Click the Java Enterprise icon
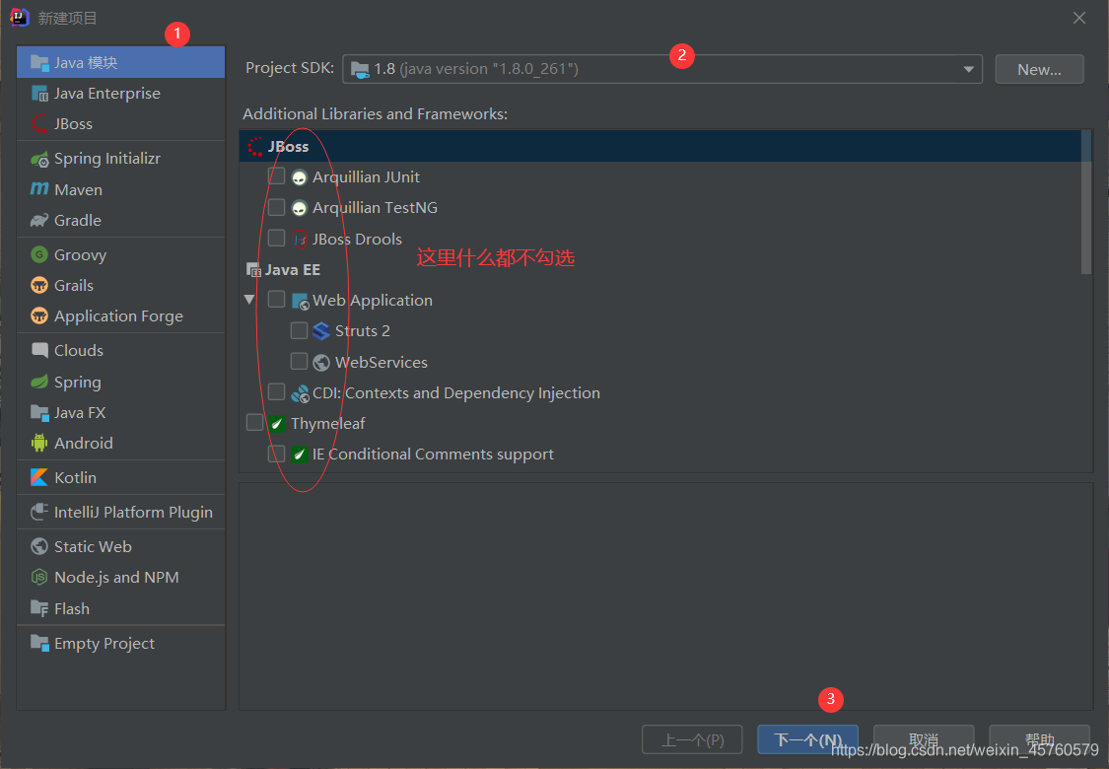 [x=39, y=94]
